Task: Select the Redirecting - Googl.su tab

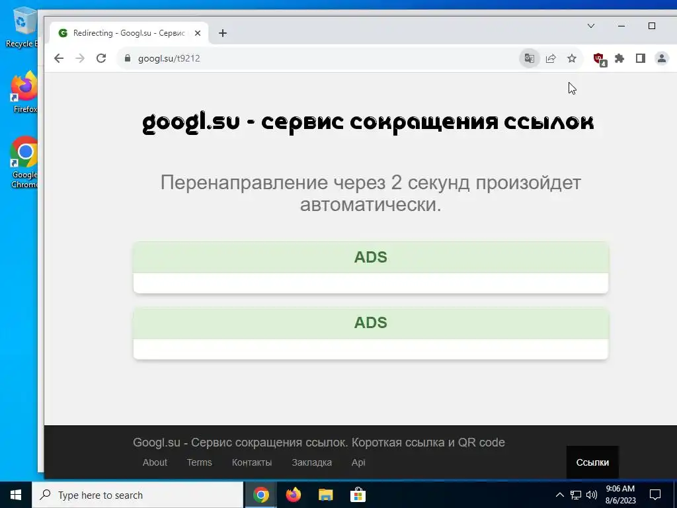Action: (129, 33)
